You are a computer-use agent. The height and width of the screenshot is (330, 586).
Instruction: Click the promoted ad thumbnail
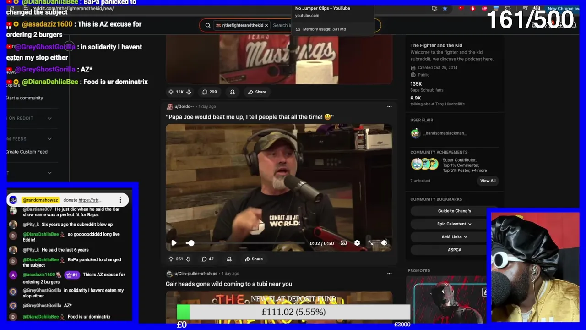446,300
